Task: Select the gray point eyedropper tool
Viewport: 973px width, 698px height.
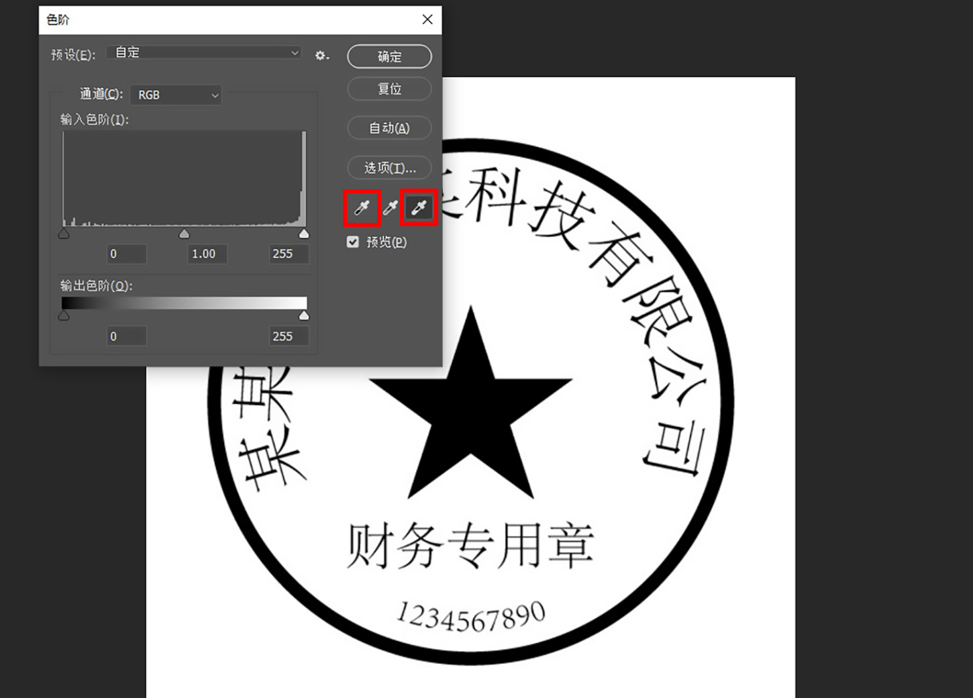Action: pyautogui.click(x=389, y=208)
